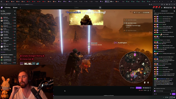The image size is (176, 99).
Task: Click the share stream icon
Action: click(148, 90)
